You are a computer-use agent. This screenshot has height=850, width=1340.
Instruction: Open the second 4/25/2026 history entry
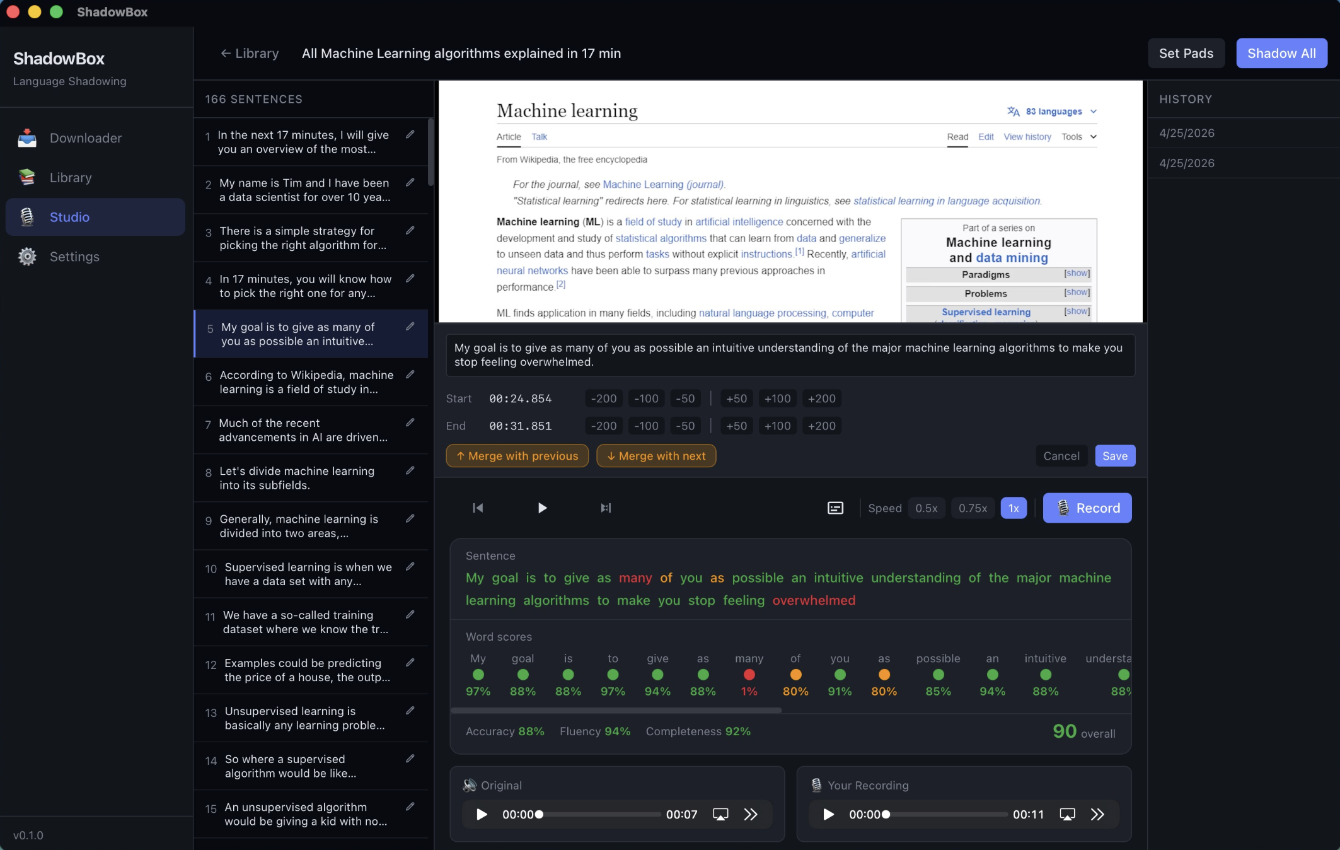(x=1244, y=163)
